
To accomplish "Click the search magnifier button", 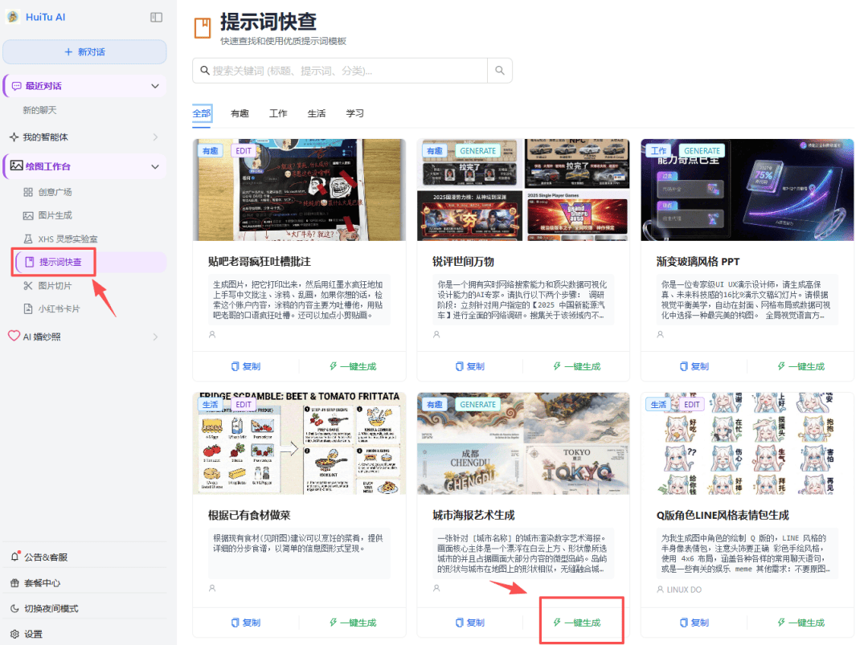I will coord(499,71).
